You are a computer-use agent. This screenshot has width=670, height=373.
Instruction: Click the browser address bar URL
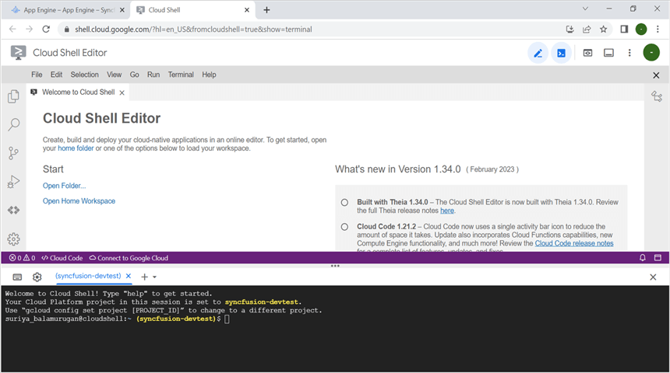pos(193,30)
